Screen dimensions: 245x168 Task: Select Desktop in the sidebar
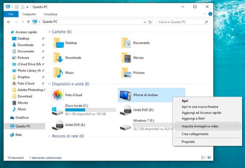(x=23, y=39)
